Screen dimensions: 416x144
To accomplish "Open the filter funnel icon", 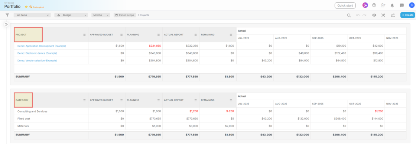I will (7, 15).
